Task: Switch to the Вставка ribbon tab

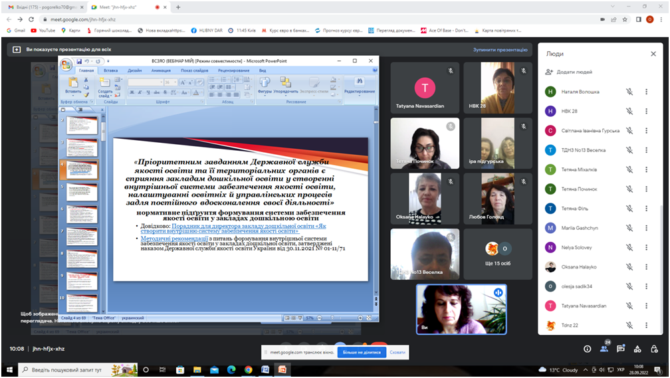Action: [110, 70]
